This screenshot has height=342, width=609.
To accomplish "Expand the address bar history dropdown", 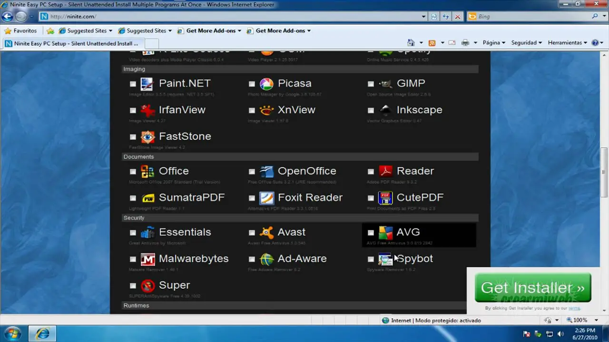I will tap(424, 16).
